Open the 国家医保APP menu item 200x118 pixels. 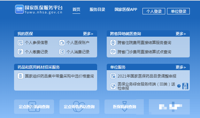(126, 10)
